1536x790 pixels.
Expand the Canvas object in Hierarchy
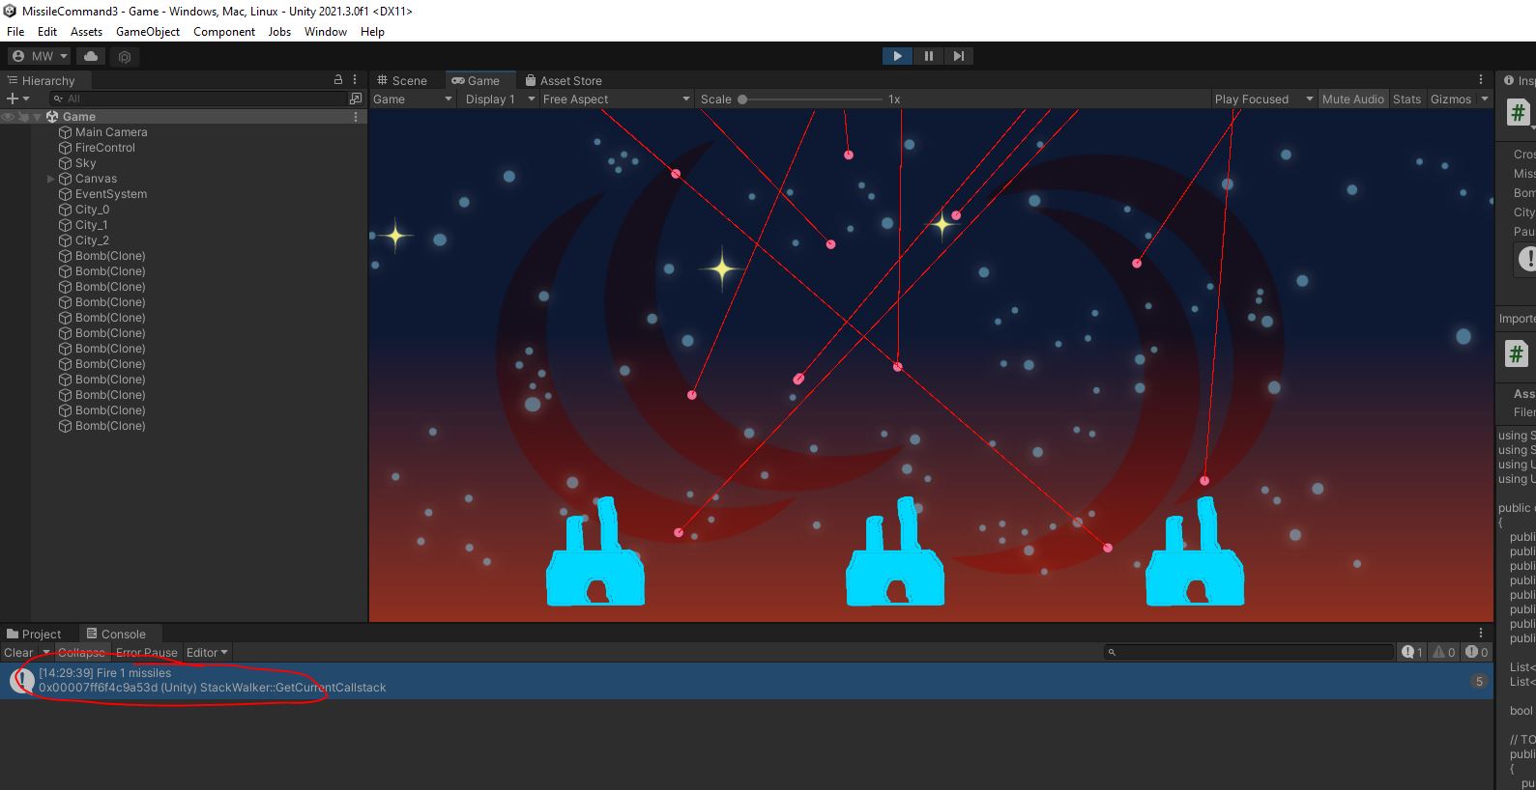[51, 179]
